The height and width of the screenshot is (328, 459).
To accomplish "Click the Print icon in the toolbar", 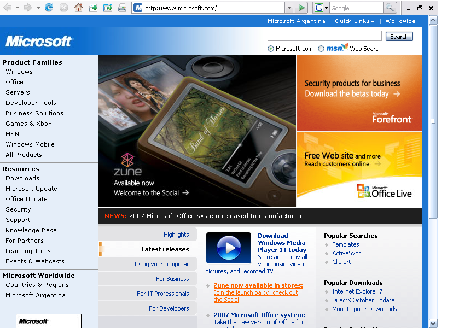I will pos(123,8).
